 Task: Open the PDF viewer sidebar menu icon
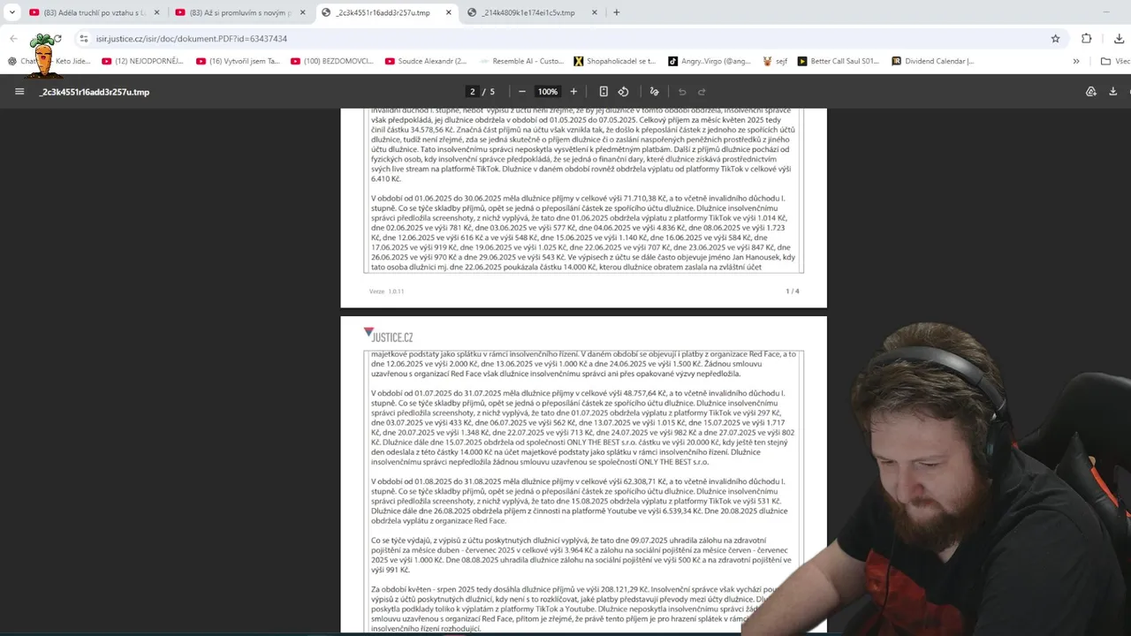click(x=19, y=92)
